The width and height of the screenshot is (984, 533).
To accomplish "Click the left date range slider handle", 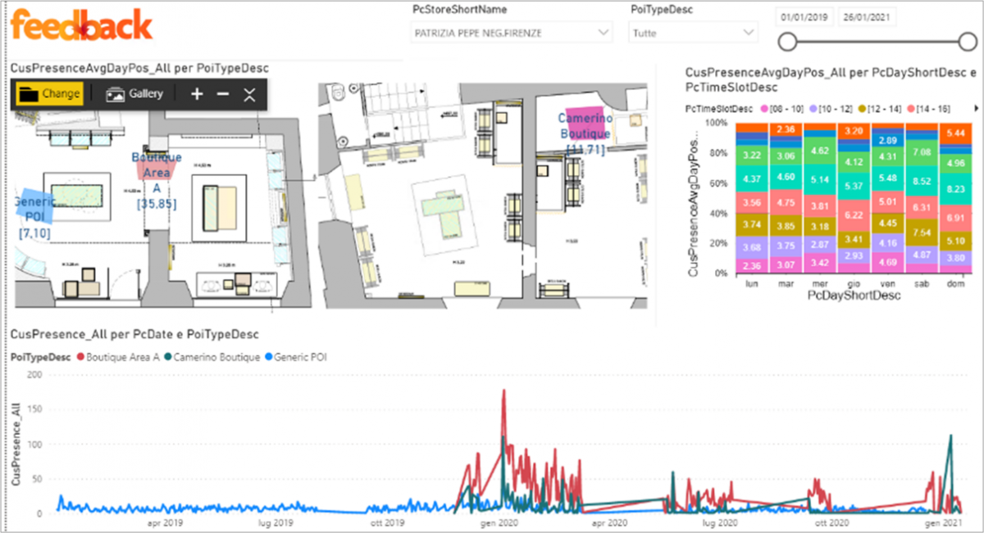I will pos(787,43).
